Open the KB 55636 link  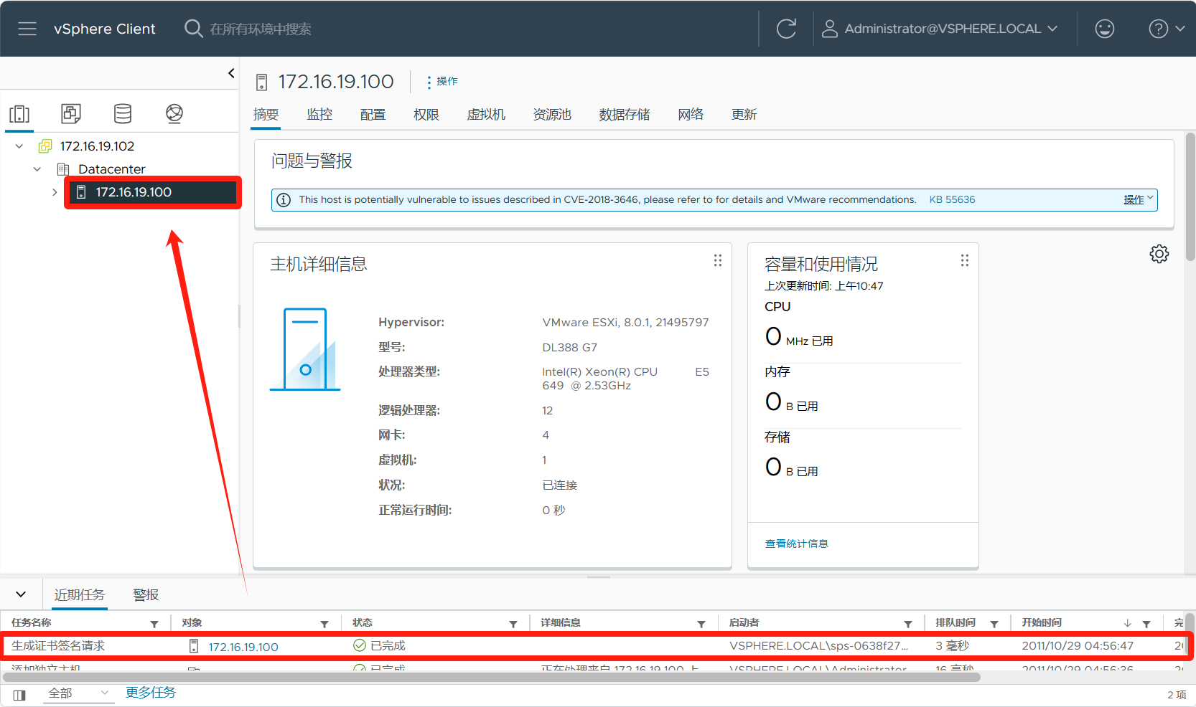click(952, 200)
